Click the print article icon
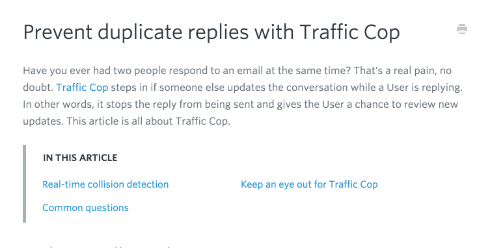490x248 pixels. click(x=462, y=29)
